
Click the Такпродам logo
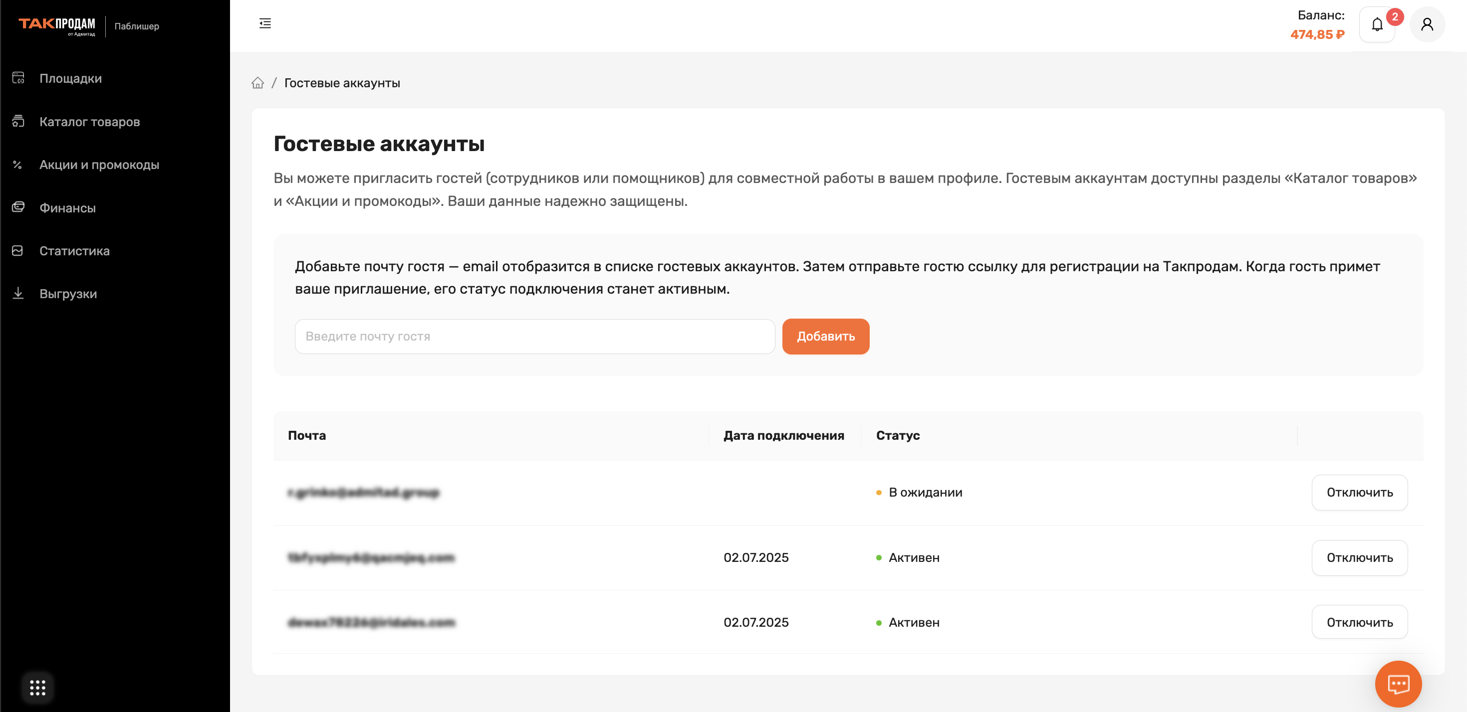coord(57,25)
